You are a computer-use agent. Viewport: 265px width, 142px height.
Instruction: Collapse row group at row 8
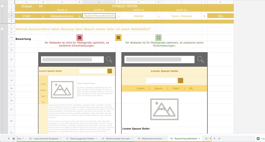point(2,29)
